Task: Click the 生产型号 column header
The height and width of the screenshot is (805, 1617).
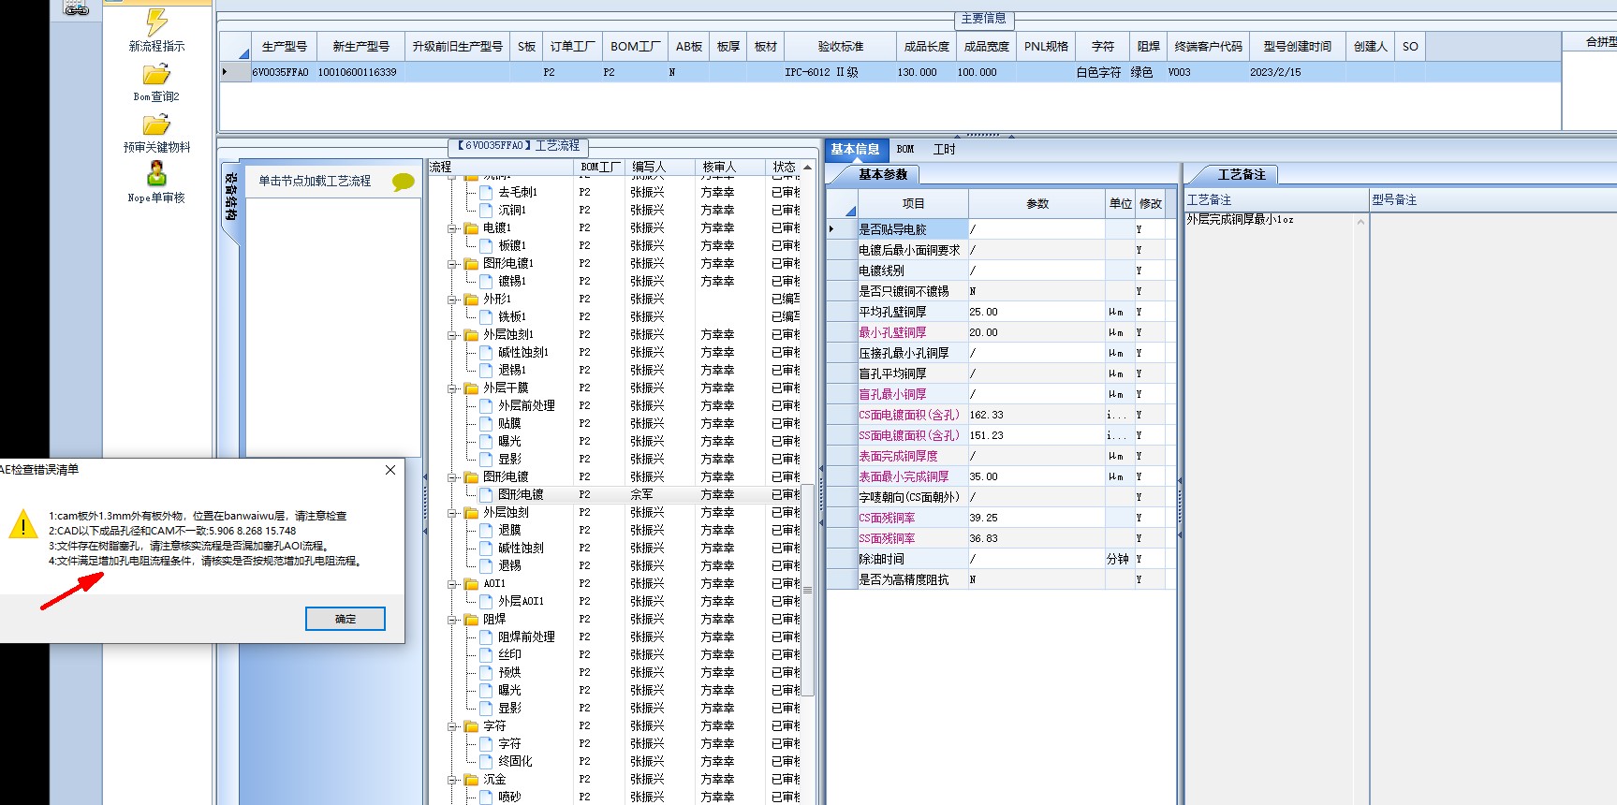Action: pos(284,47)
